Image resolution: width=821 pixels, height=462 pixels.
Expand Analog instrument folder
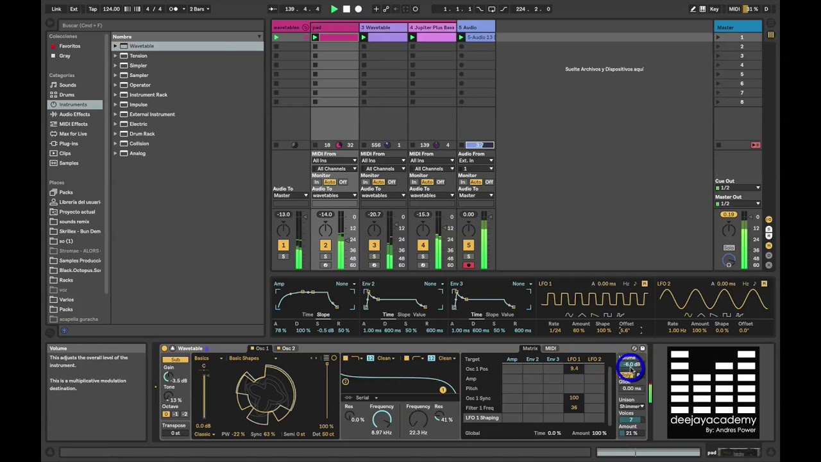(115, 153)
